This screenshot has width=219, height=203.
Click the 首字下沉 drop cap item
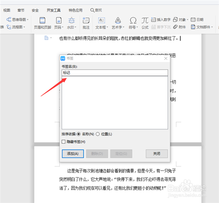tap(161, 27)
